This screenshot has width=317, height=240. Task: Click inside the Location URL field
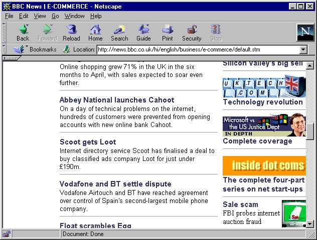(198, 49)
